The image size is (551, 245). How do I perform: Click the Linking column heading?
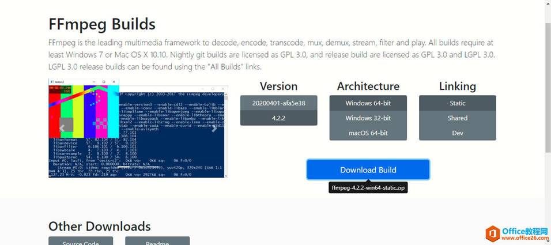point(458,86)
